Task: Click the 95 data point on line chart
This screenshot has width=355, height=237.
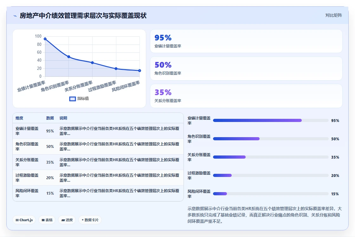Action: click(x=45, y=39)
